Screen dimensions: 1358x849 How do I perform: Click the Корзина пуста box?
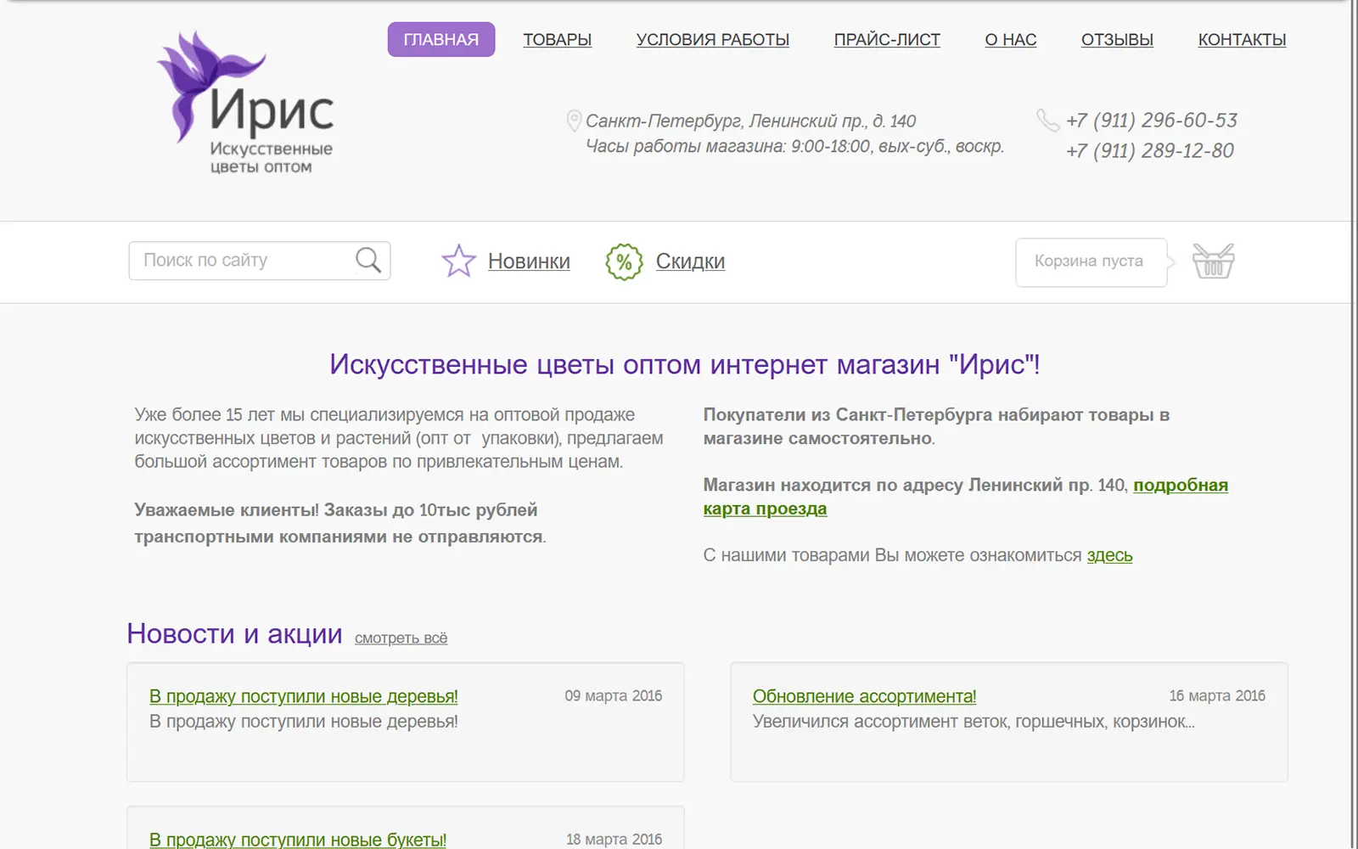pos(1091,261)
